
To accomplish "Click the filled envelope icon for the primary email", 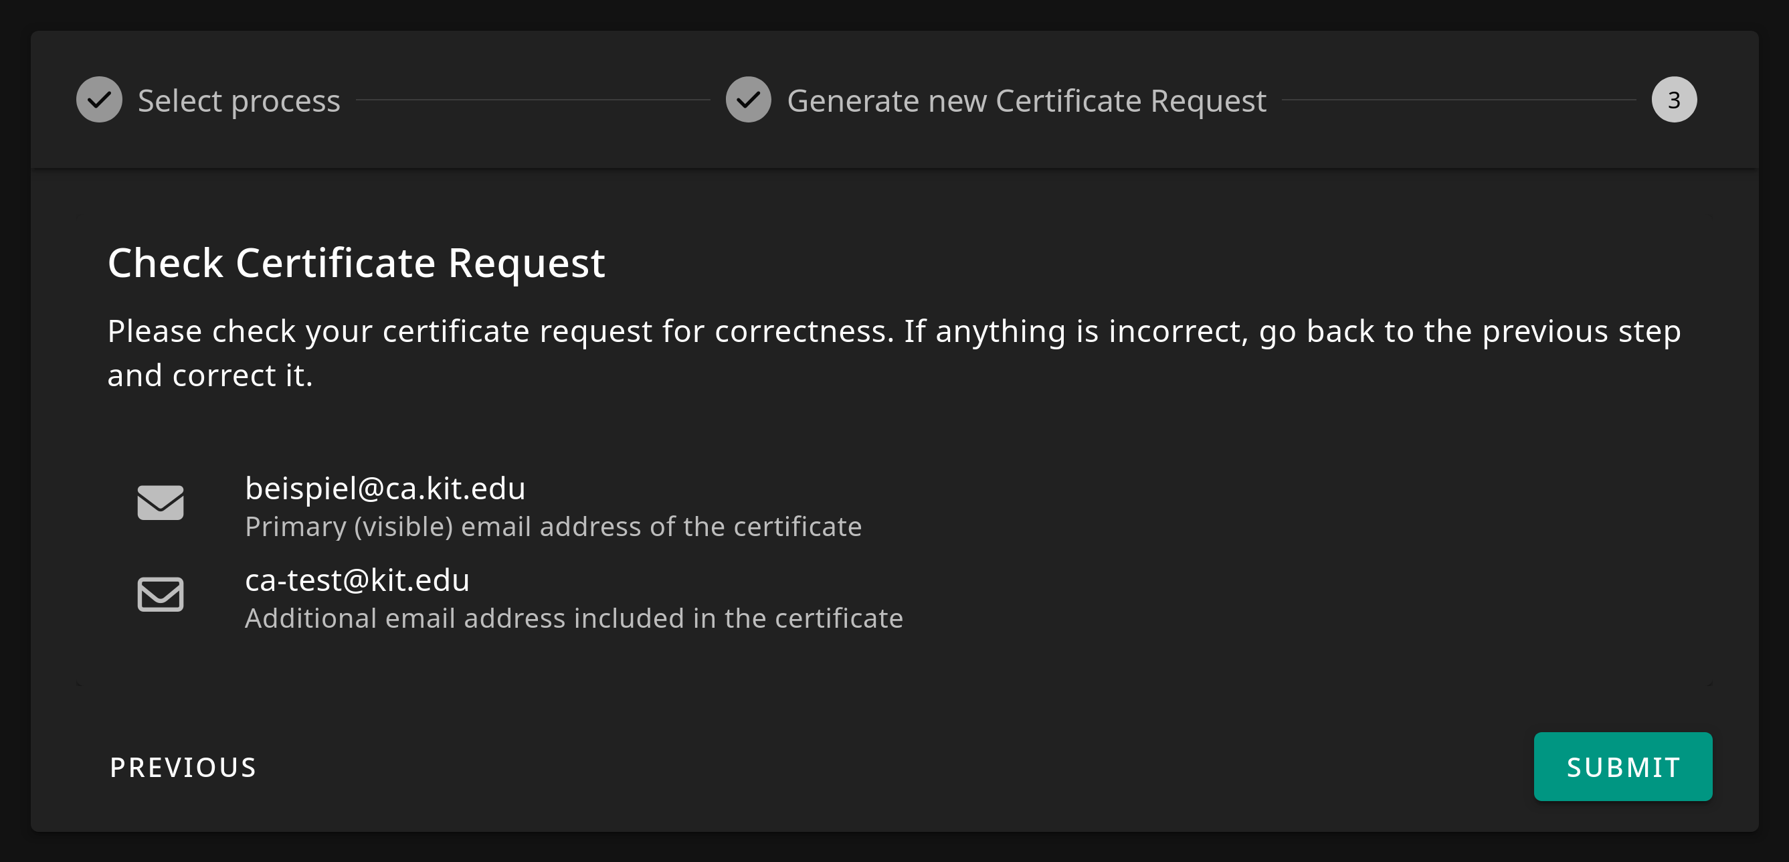I will tap(161, 503).
